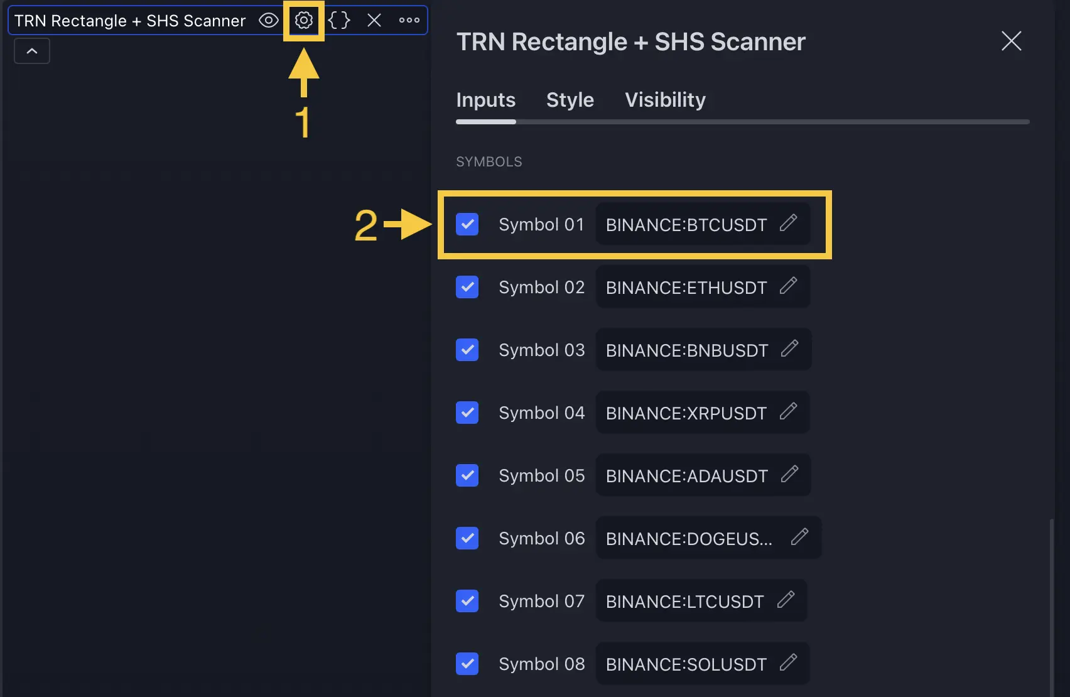Screen dimensions: 1070x697
Task: Open the More options ellipsis for the indicator
Action: (x=409, y=20)
